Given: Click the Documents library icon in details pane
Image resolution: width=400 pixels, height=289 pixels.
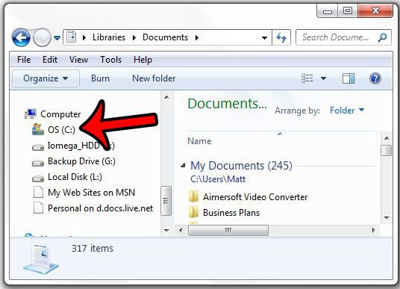Looking at the screenshot, I should click(41, 258).
